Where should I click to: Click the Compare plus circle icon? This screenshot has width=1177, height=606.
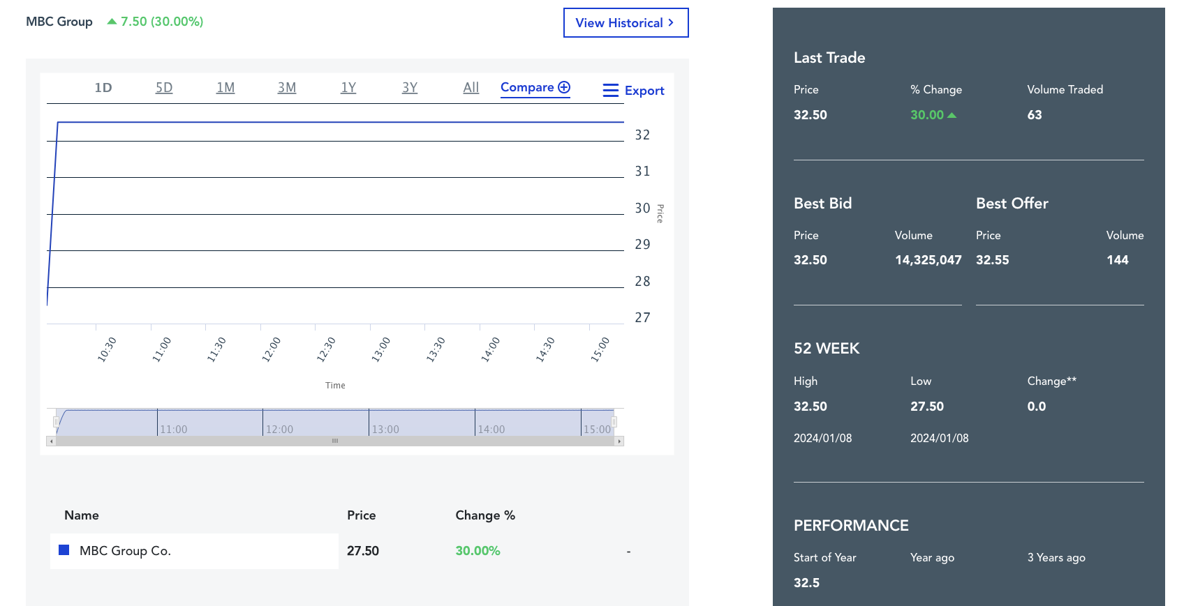pos(564,87)
